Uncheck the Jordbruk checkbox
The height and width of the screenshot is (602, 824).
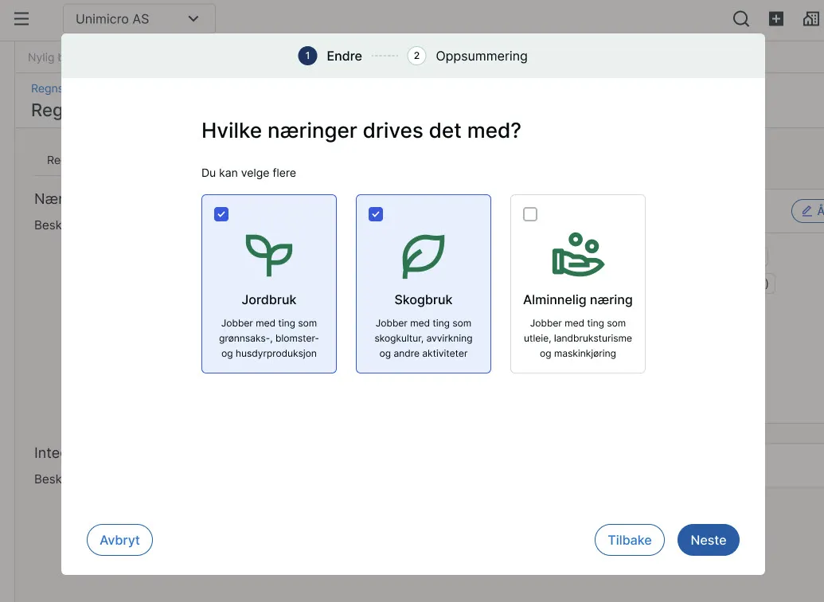click(221, 213)
